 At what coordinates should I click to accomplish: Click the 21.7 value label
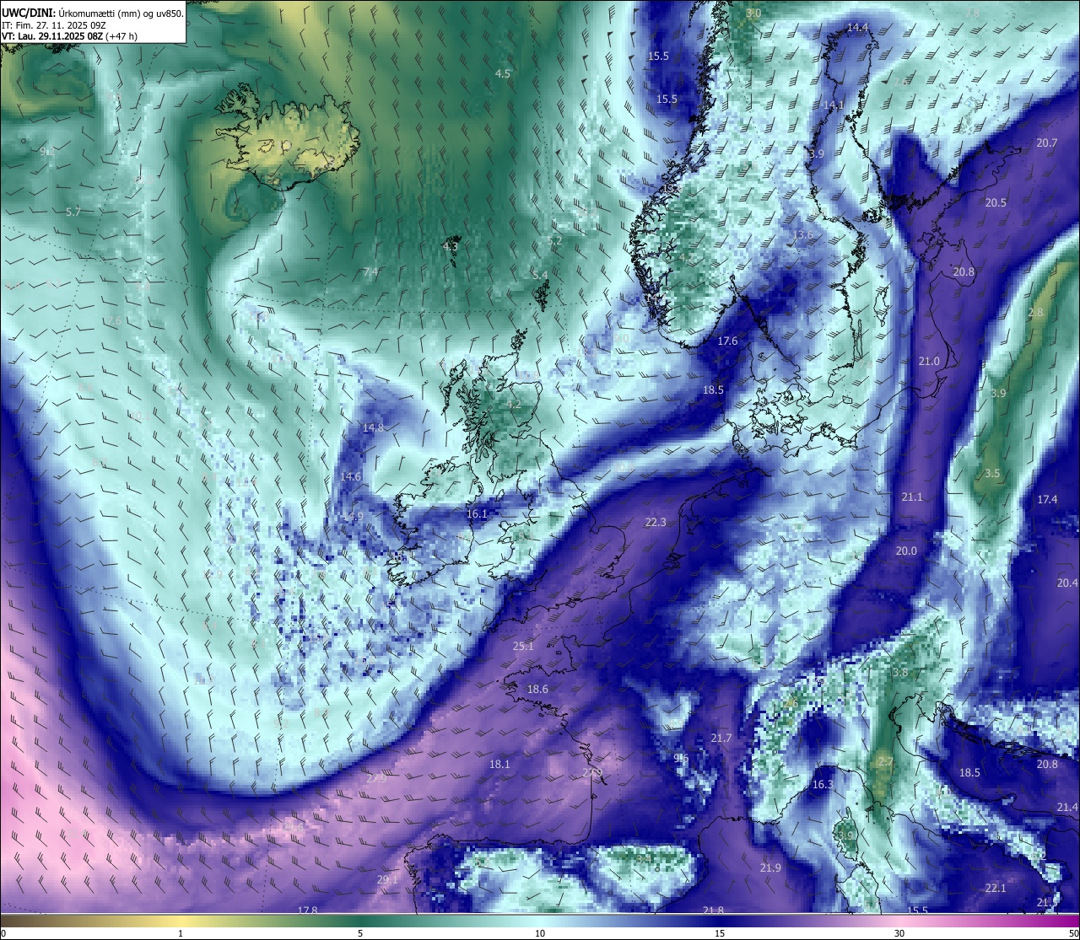[721, 739]
